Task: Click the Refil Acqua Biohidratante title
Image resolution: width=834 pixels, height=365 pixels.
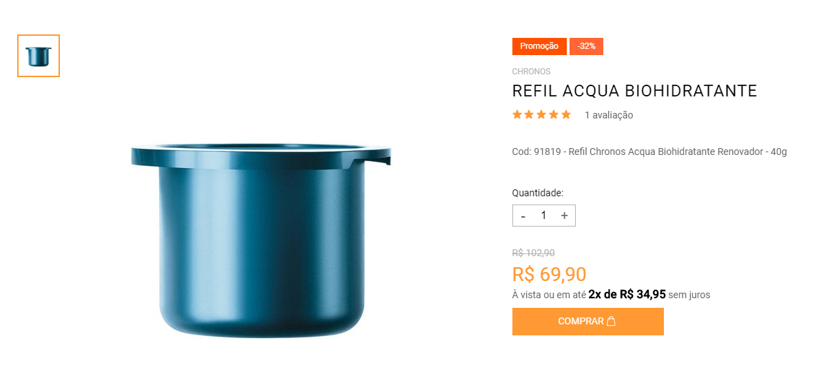Action: 634,91
